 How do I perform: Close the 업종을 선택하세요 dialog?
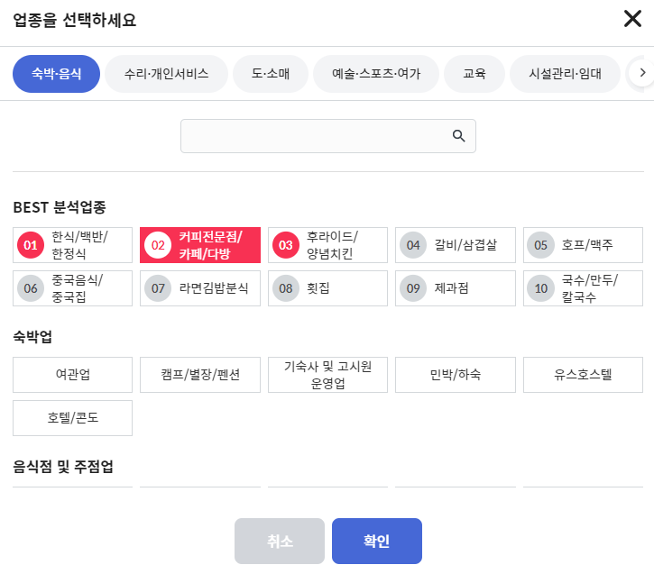point(632,19)
